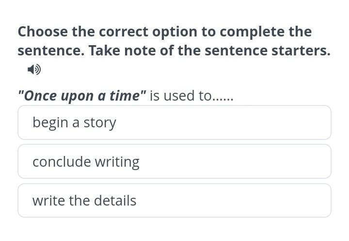Select the "begin a story" answer
The height and width of the screenshot is (241, 349).
click(174, 122)
